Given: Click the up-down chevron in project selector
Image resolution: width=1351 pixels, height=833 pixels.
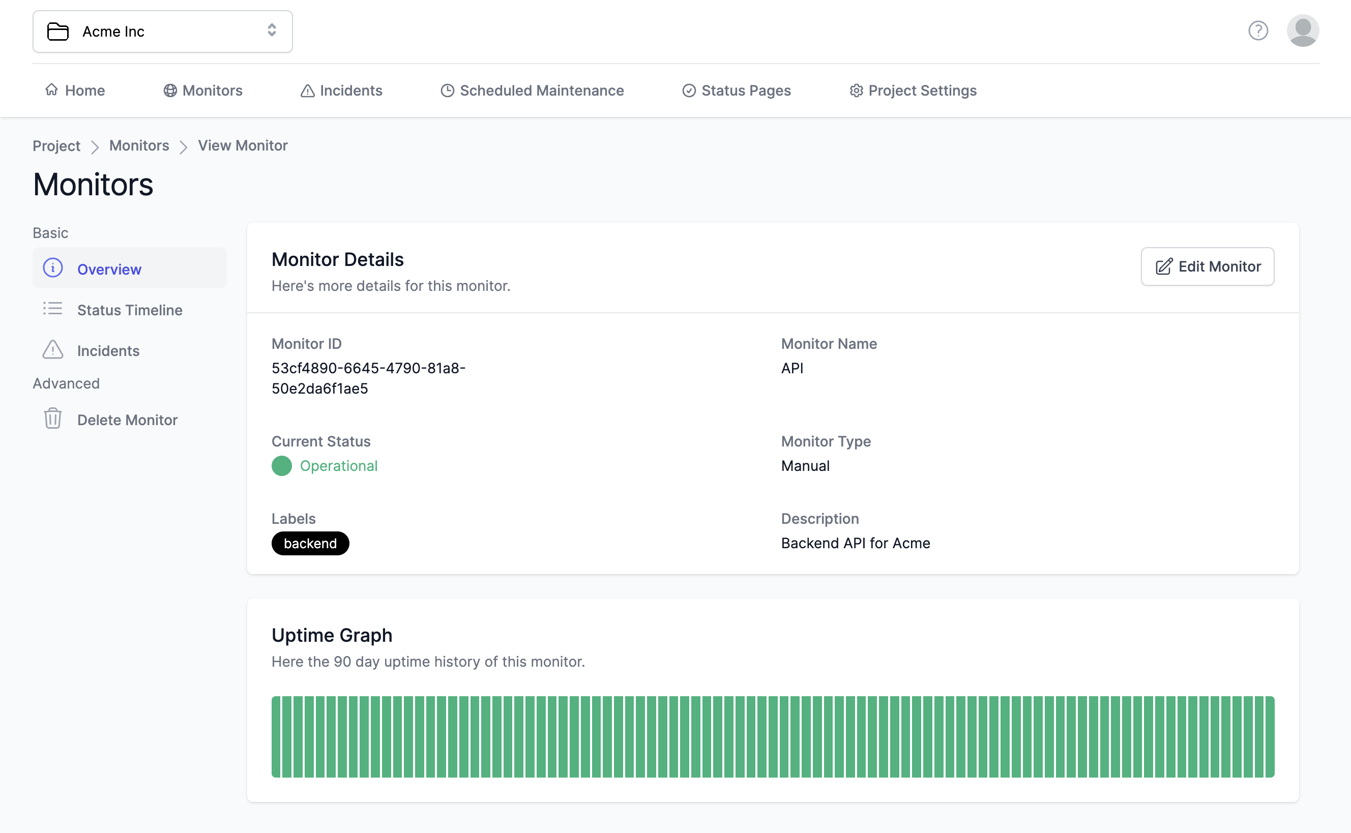Looking at the screenshot, I should 272,31.
